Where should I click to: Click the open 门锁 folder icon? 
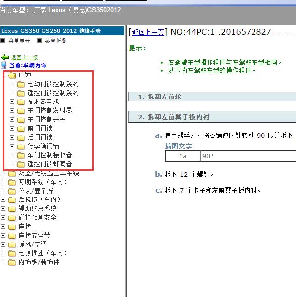[x=12, y=75]
